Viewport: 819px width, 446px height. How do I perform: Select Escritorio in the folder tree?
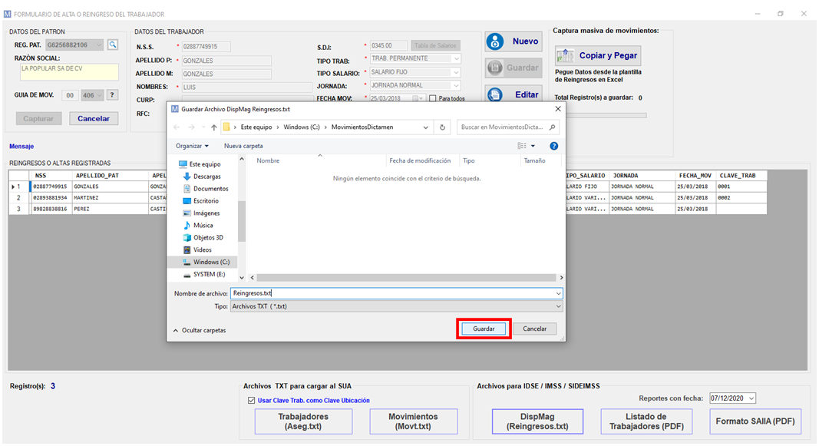click(201, 200)
